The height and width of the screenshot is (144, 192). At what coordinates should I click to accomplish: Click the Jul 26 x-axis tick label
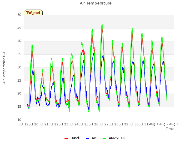[x=94, y=124]
